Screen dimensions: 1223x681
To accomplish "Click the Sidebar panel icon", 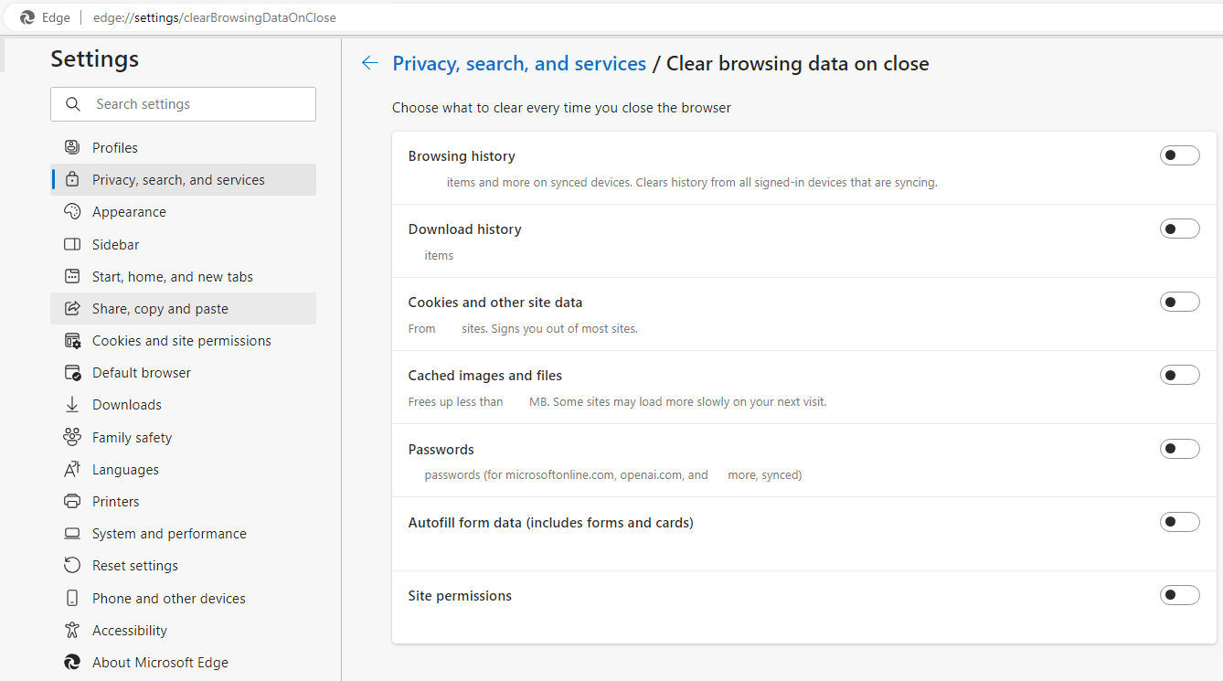I will coord(72,244).
